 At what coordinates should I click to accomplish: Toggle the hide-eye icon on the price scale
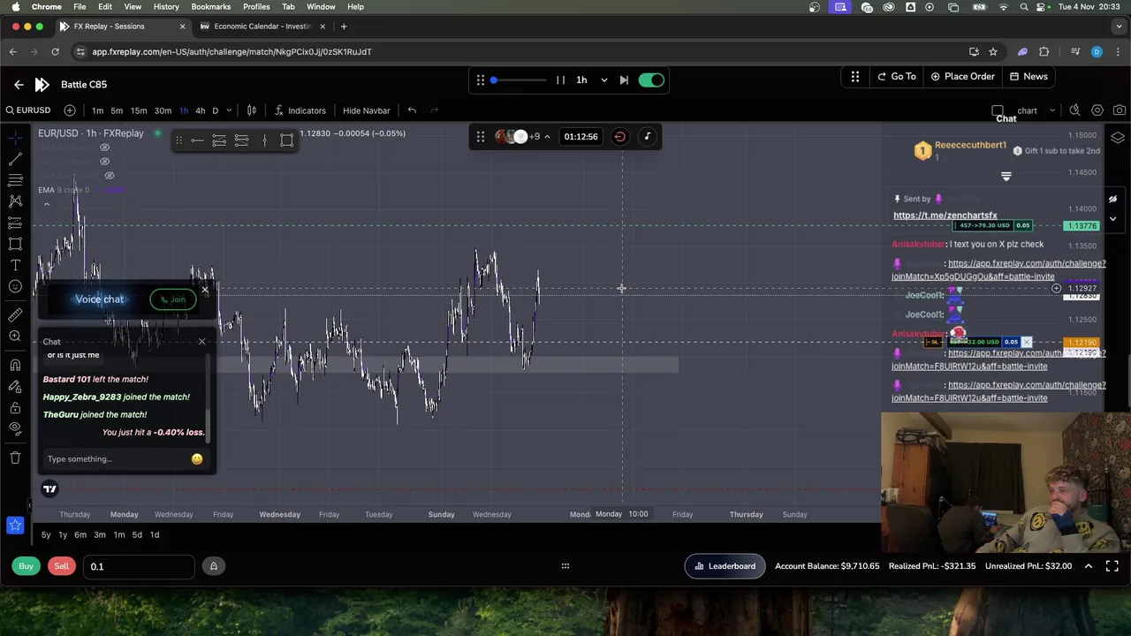[x=1112, y=199]
